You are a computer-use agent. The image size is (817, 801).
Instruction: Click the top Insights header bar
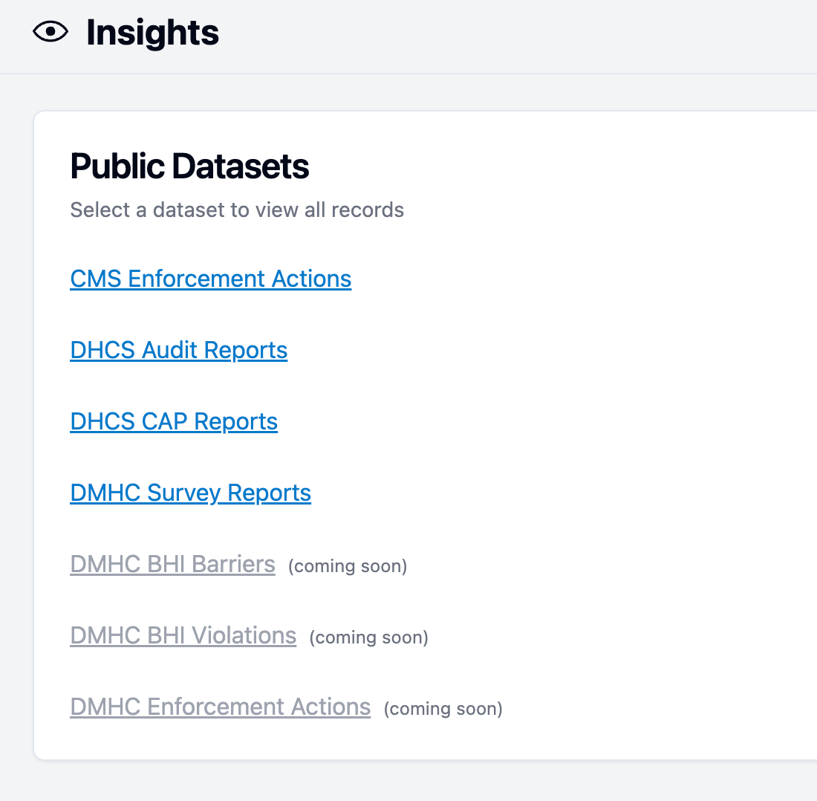(x=408, y=36)
